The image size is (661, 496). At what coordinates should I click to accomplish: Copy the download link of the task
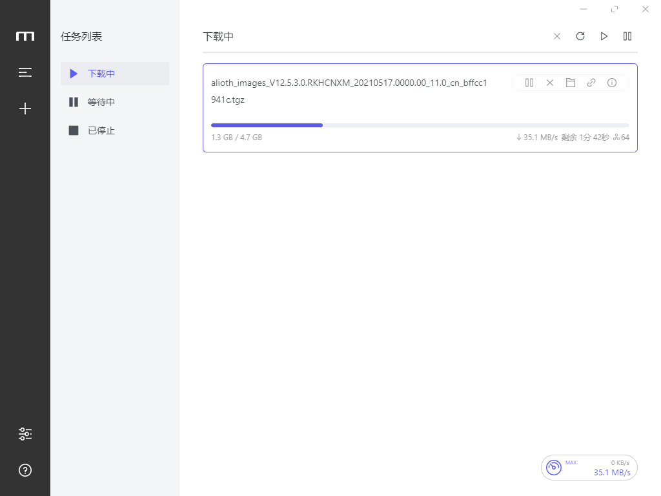591,83
